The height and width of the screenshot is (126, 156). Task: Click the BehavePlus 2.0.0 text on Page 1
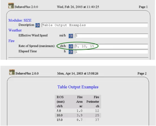[x=26, y=7]
